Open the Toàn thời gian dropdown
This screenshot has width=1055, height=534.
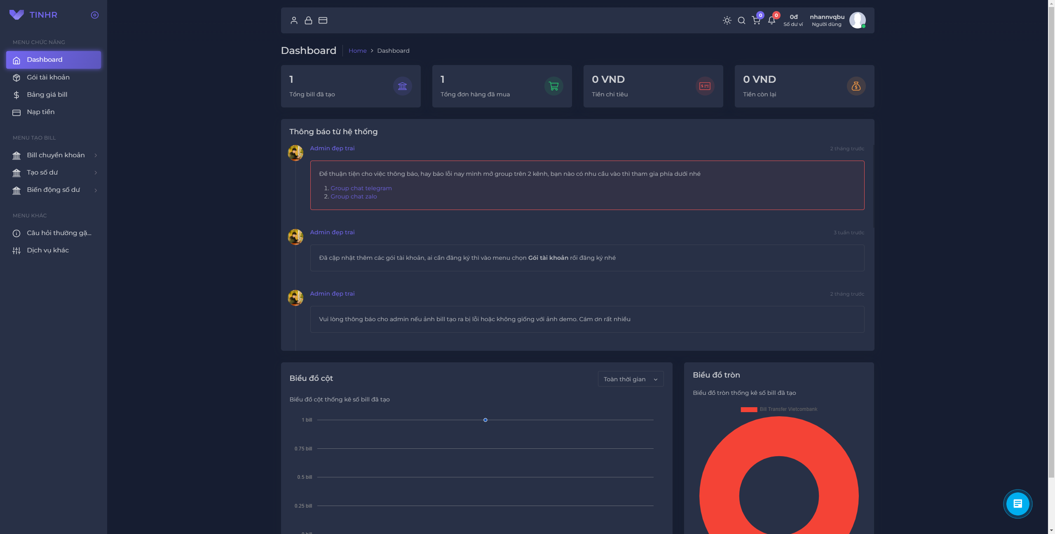click(x=630, y=379)
